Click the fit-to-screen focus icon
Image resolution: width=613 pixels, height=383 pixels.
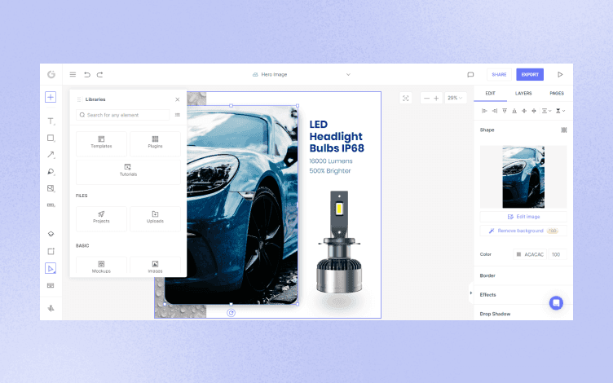pyautogui.click(x=406, y=98)
